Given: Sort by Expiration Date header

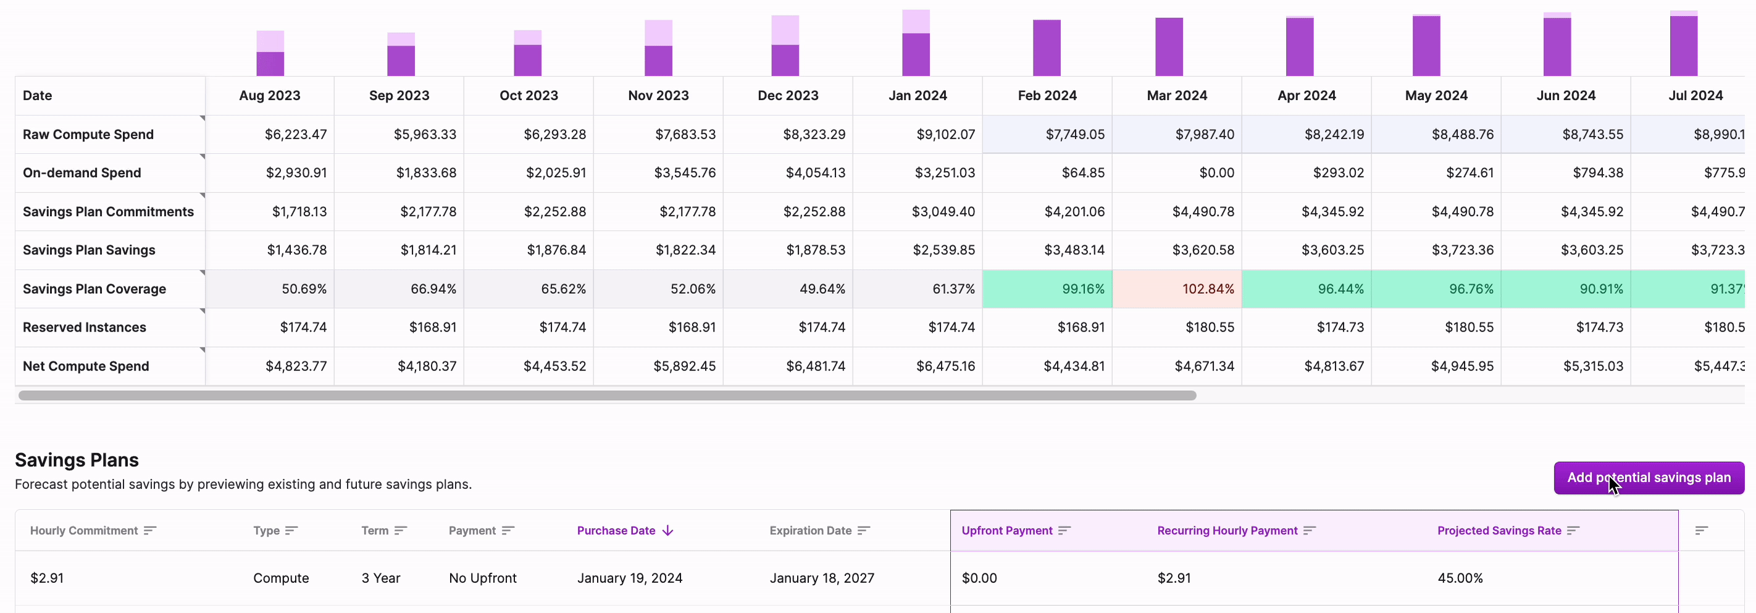Looking at the screenshot, I should pos(811,530).
